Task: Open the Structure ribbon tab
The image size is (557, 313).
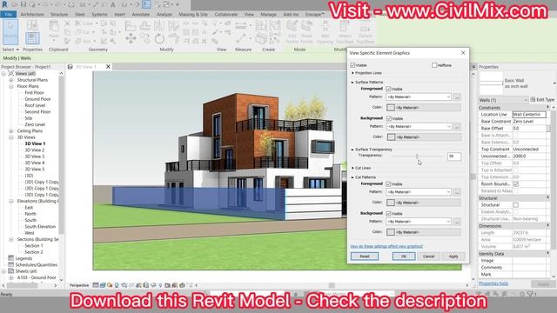Action: tap(59, 15)
